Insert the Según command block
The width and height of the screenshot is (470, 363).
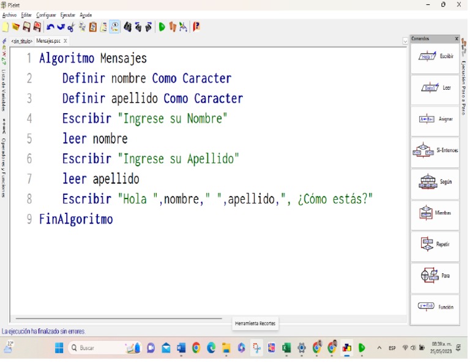point(435,182)
